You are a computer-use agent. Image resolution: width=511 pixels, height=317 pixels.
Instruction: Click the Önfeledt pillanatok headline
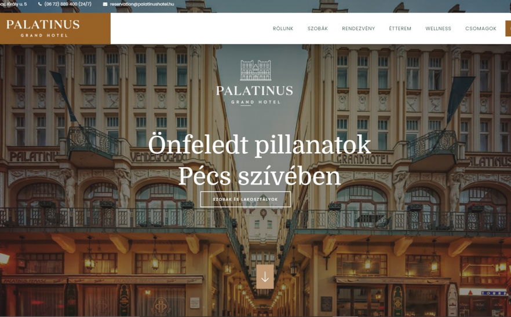[260, 145]
